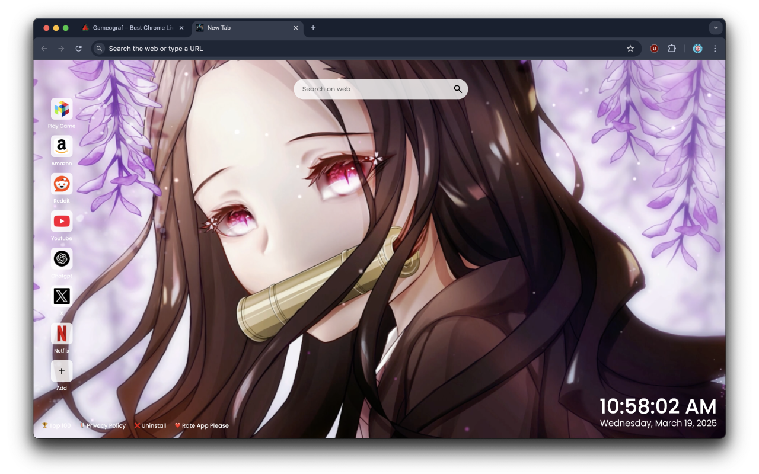The width and height of the screenshot is (759, 474).
Task: Open the tab overflow chevron menu
Action: 716,27
